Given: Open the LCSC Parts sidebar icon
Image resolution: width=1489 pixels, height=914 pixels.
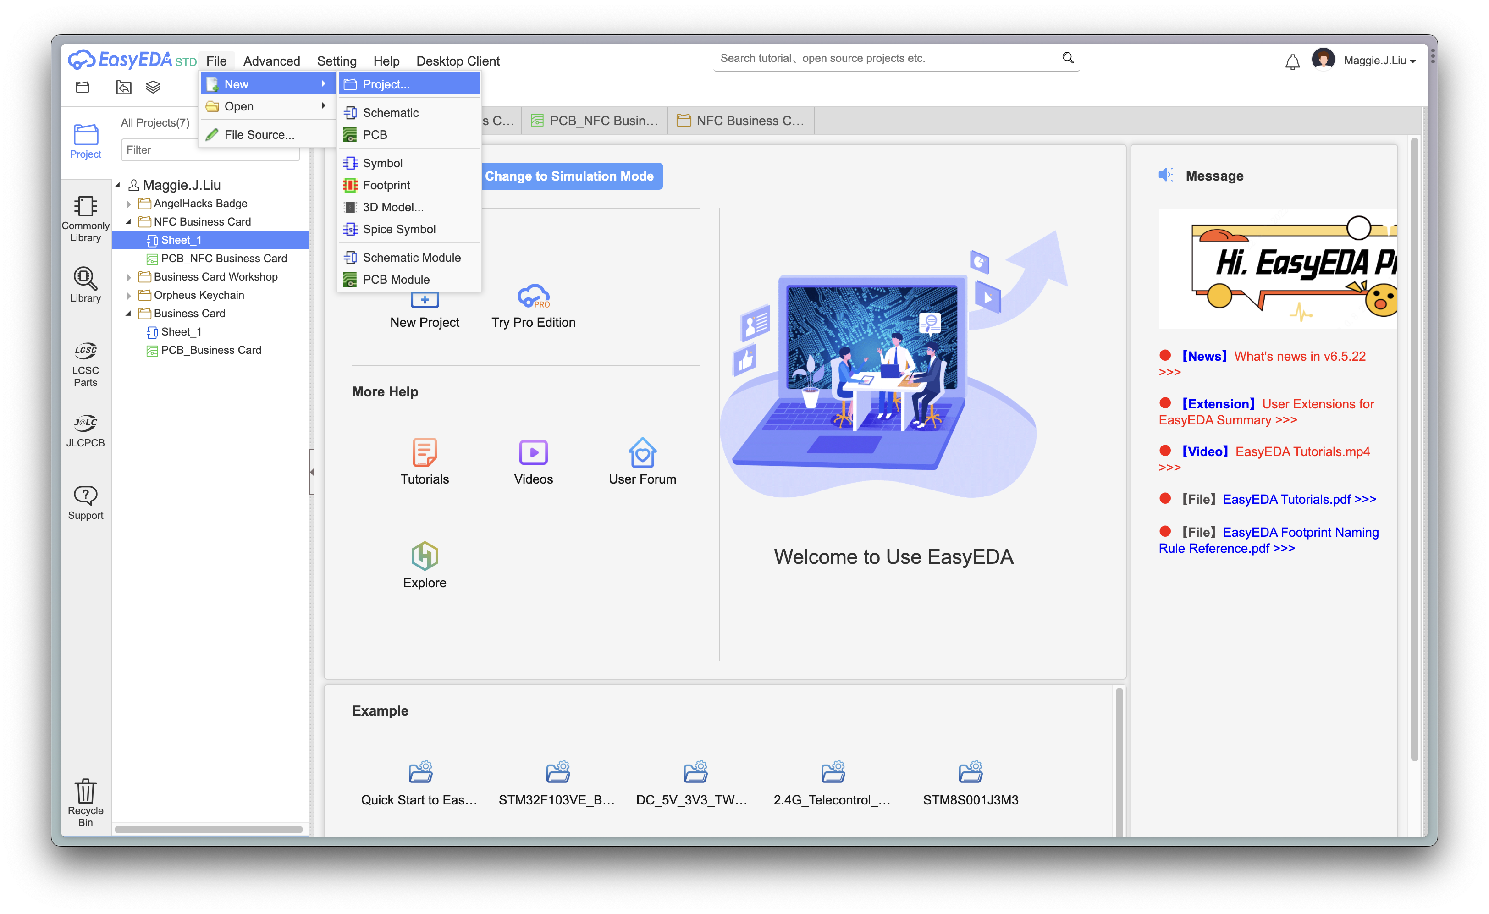Looking at the screenshot, I should 85,364.
